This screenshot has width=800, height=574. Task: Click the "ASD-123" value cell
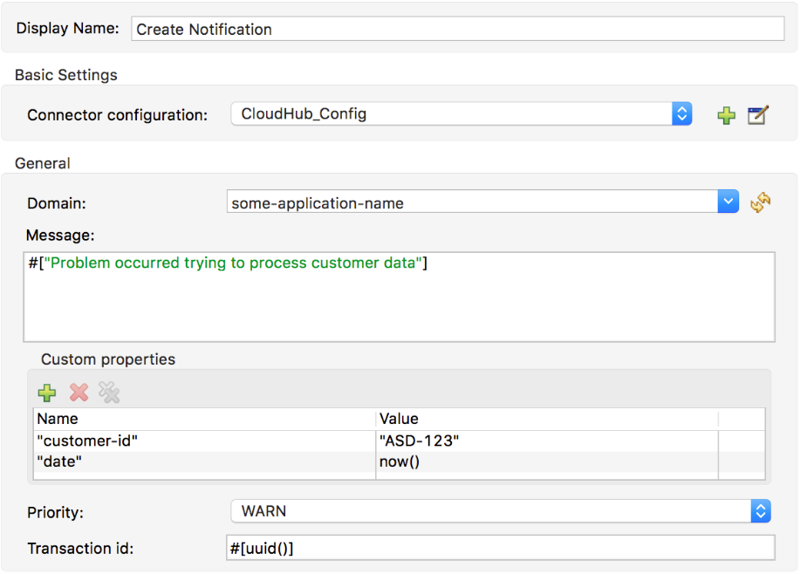tap(546, 441)
